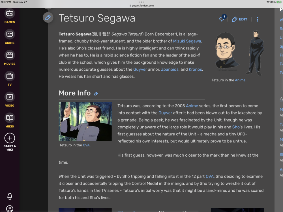Open the Games section icon
The height and width of the screenshot is (212, 283).
10,14
